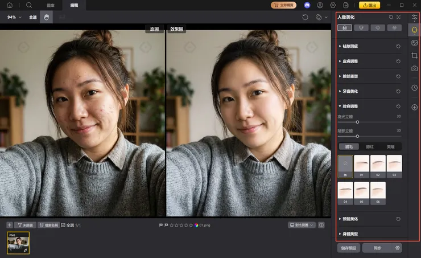Viewport: 421px width, 258px height.
Task: Reset the 妝容調整 section
Action: [x=398, y=107]
